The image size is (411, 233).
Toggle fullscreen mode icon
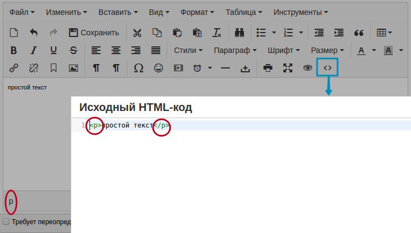(288, 68)
